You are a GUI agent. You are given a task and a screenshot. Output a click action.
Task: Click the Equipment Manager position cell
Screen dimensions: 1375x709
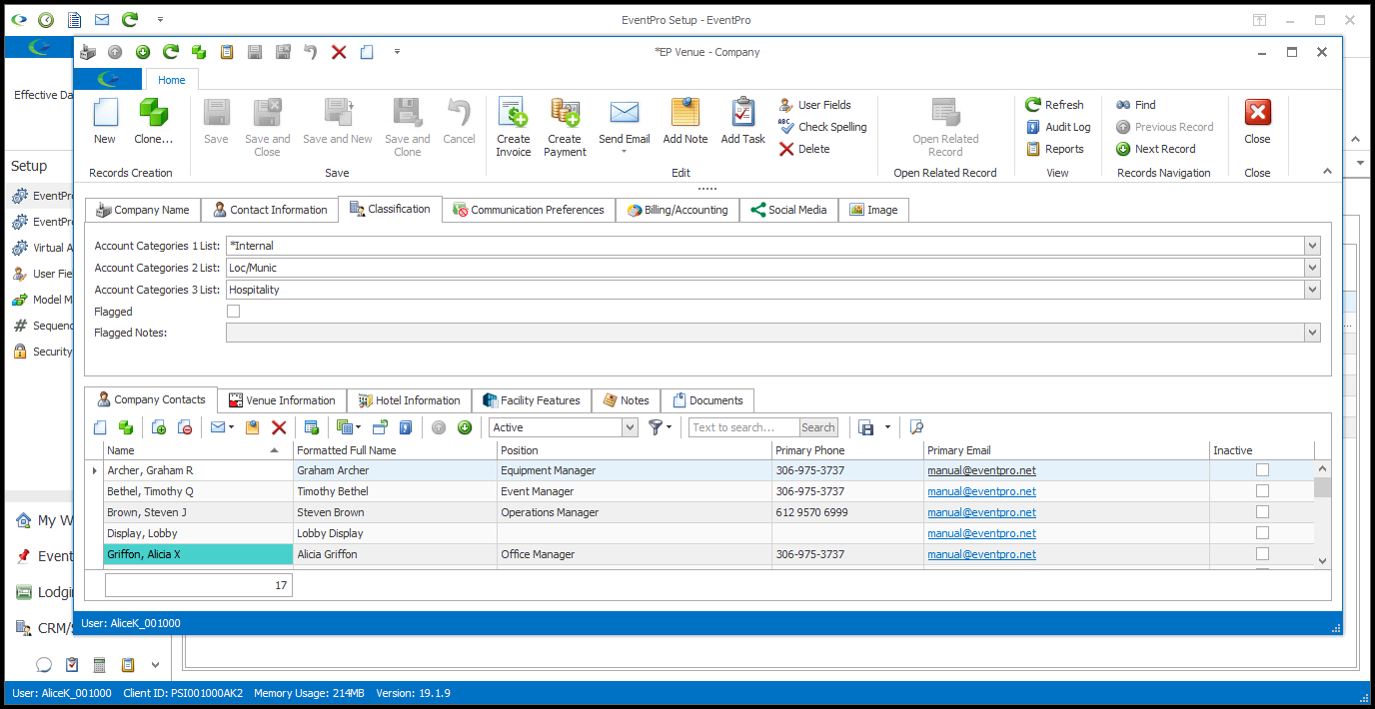(635, 470)
